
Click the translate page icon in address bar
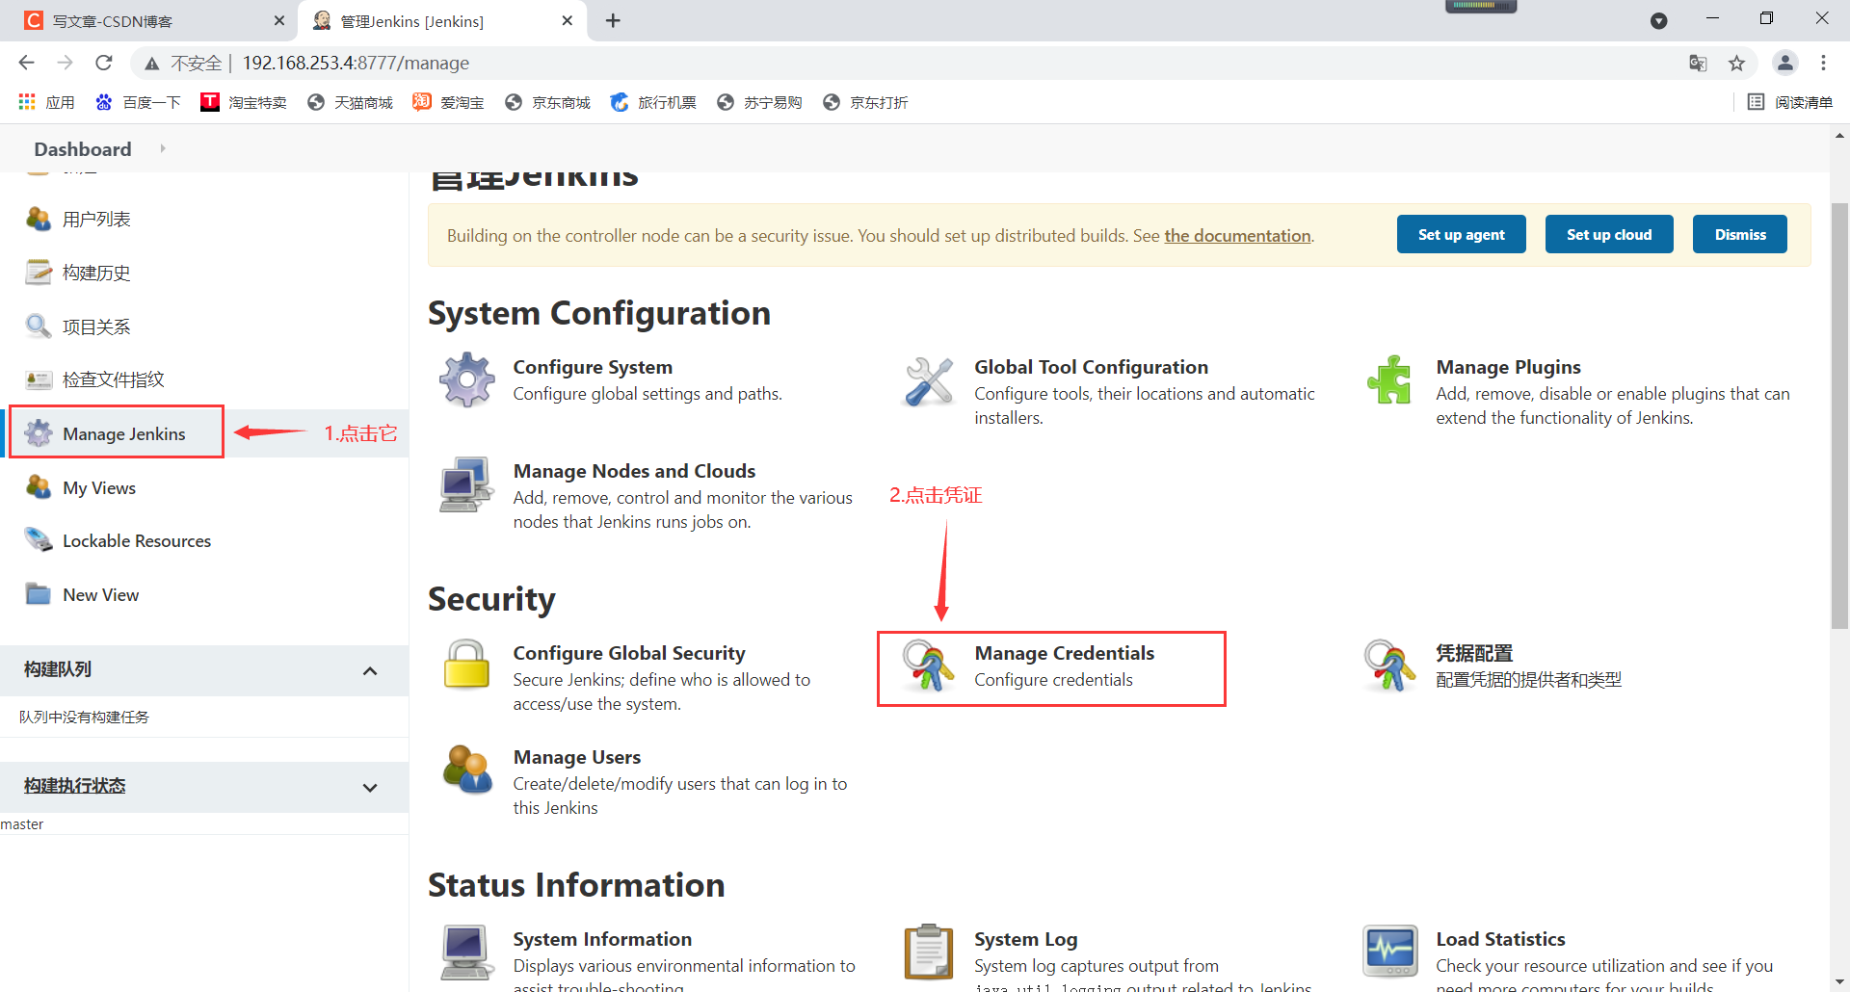pyautogui.click(x=1698, y=64)
